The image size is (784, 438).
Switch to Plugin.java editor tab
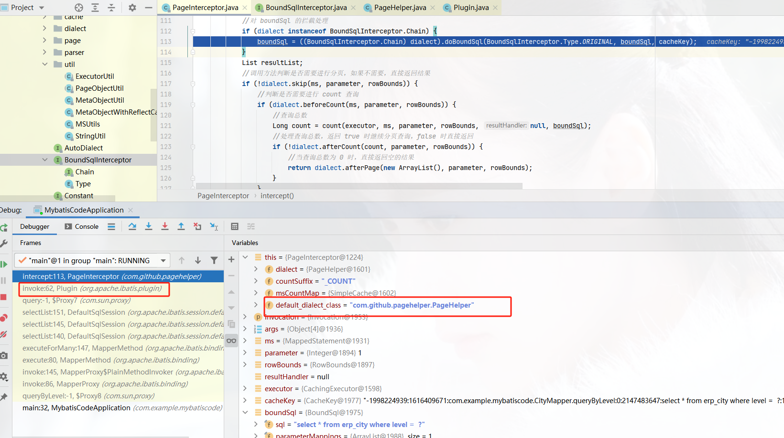pos(471,8)
